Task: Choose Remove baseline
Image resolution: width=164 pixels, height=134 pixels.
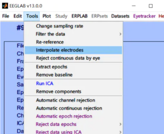Action: click(x=73, y=75)
